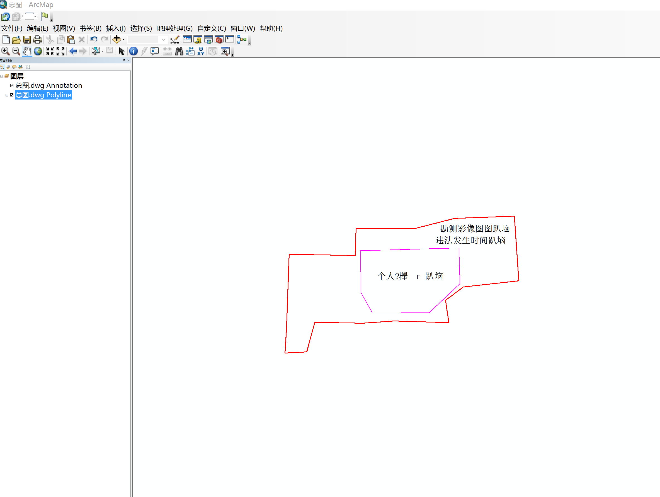Open the Geoprocessing menu 地理处理(G)
660x497 pixels.
174,28
